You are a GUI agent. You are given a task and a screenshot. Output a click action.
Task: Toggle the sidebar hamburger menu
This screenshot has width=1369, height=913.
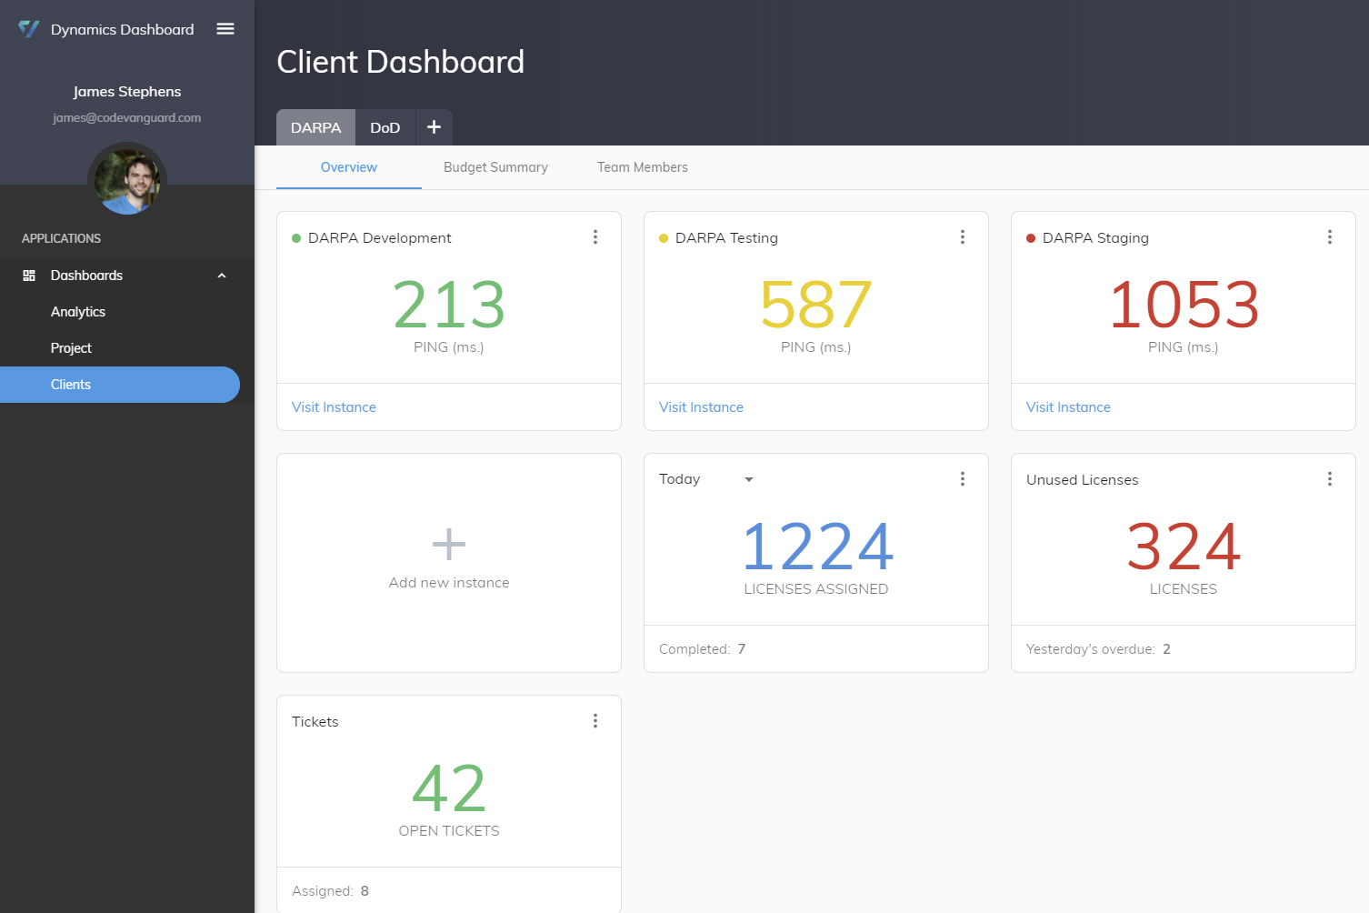tap(225, 29)
